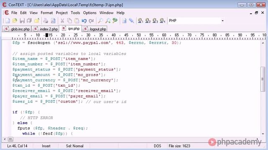Click the 'Sel: Normal' status entry
Image resolution: width=268 pixels, height=150 pixels.
75,146
